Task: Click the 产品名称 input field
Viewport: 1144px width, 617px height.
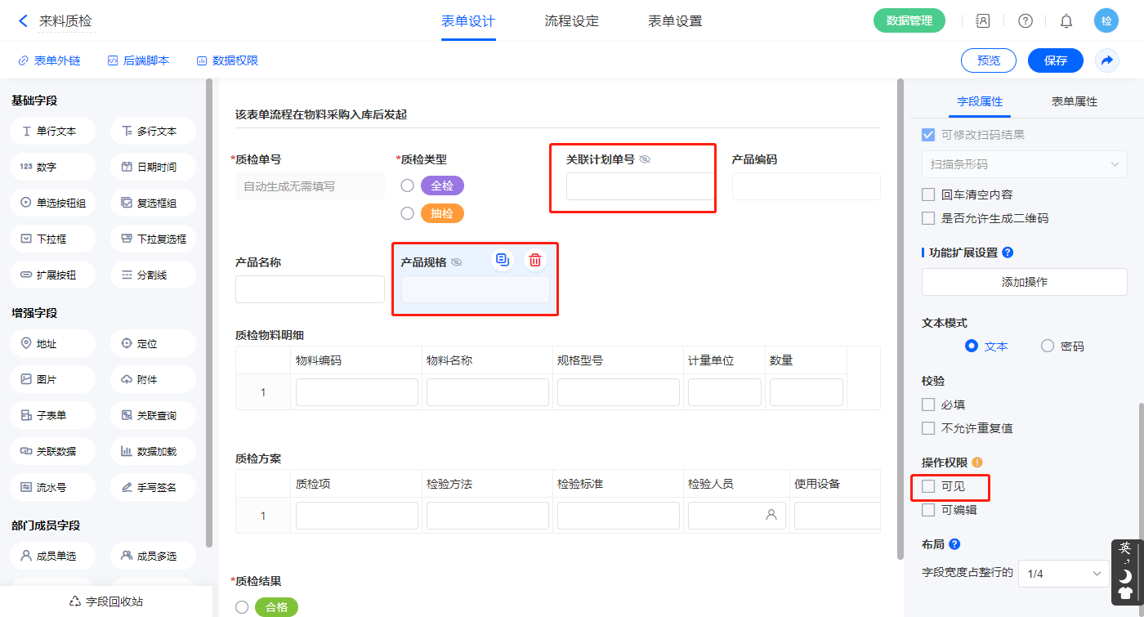Action: (310, 289)
